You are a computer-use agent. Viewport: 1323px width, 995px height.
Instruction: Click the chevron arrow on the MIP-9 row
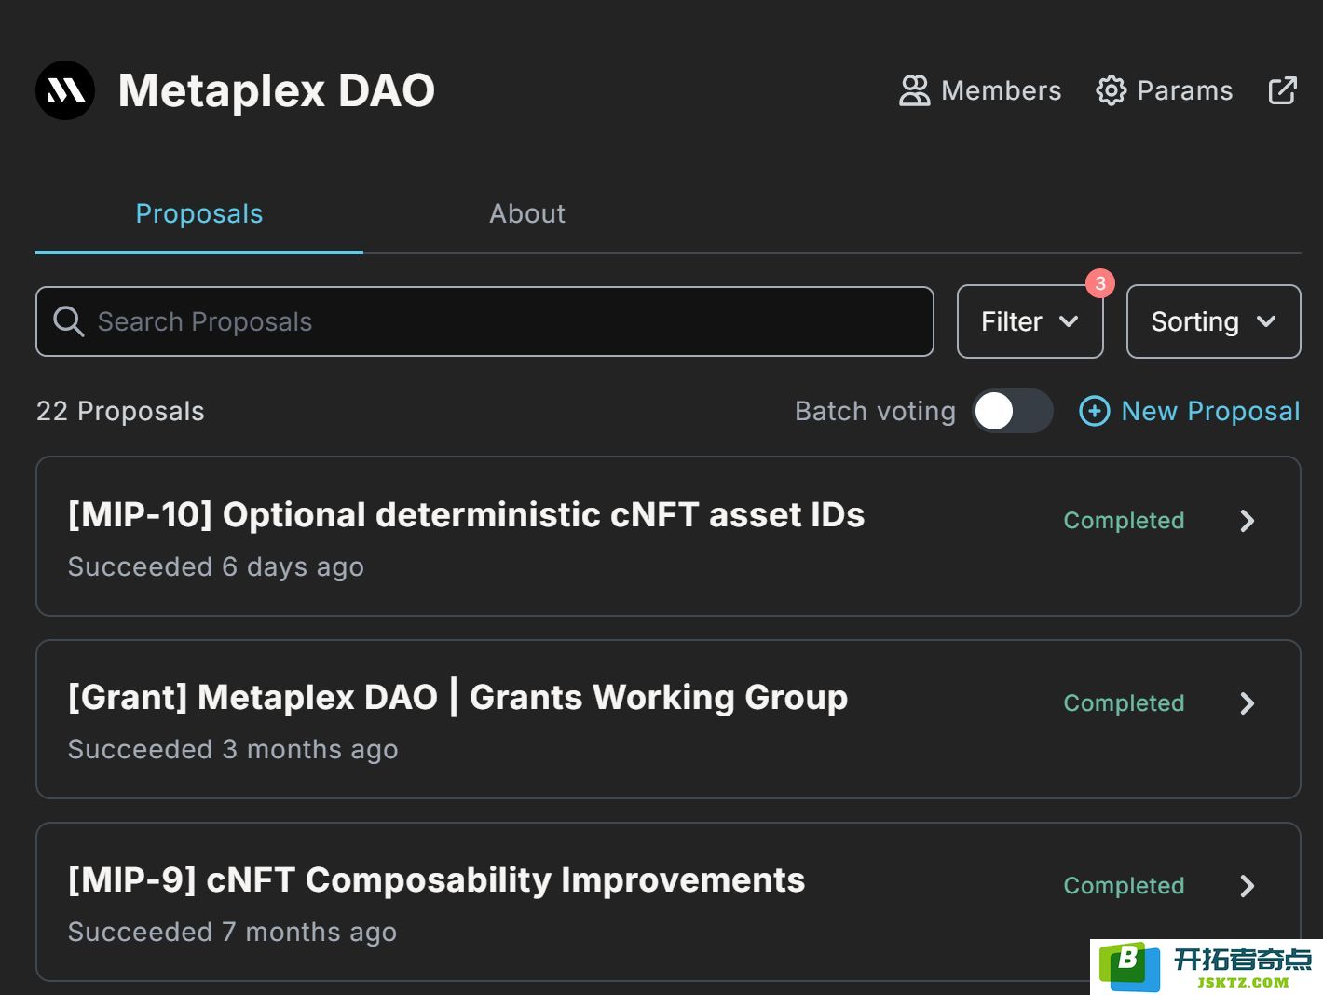tap(1248, 886)
